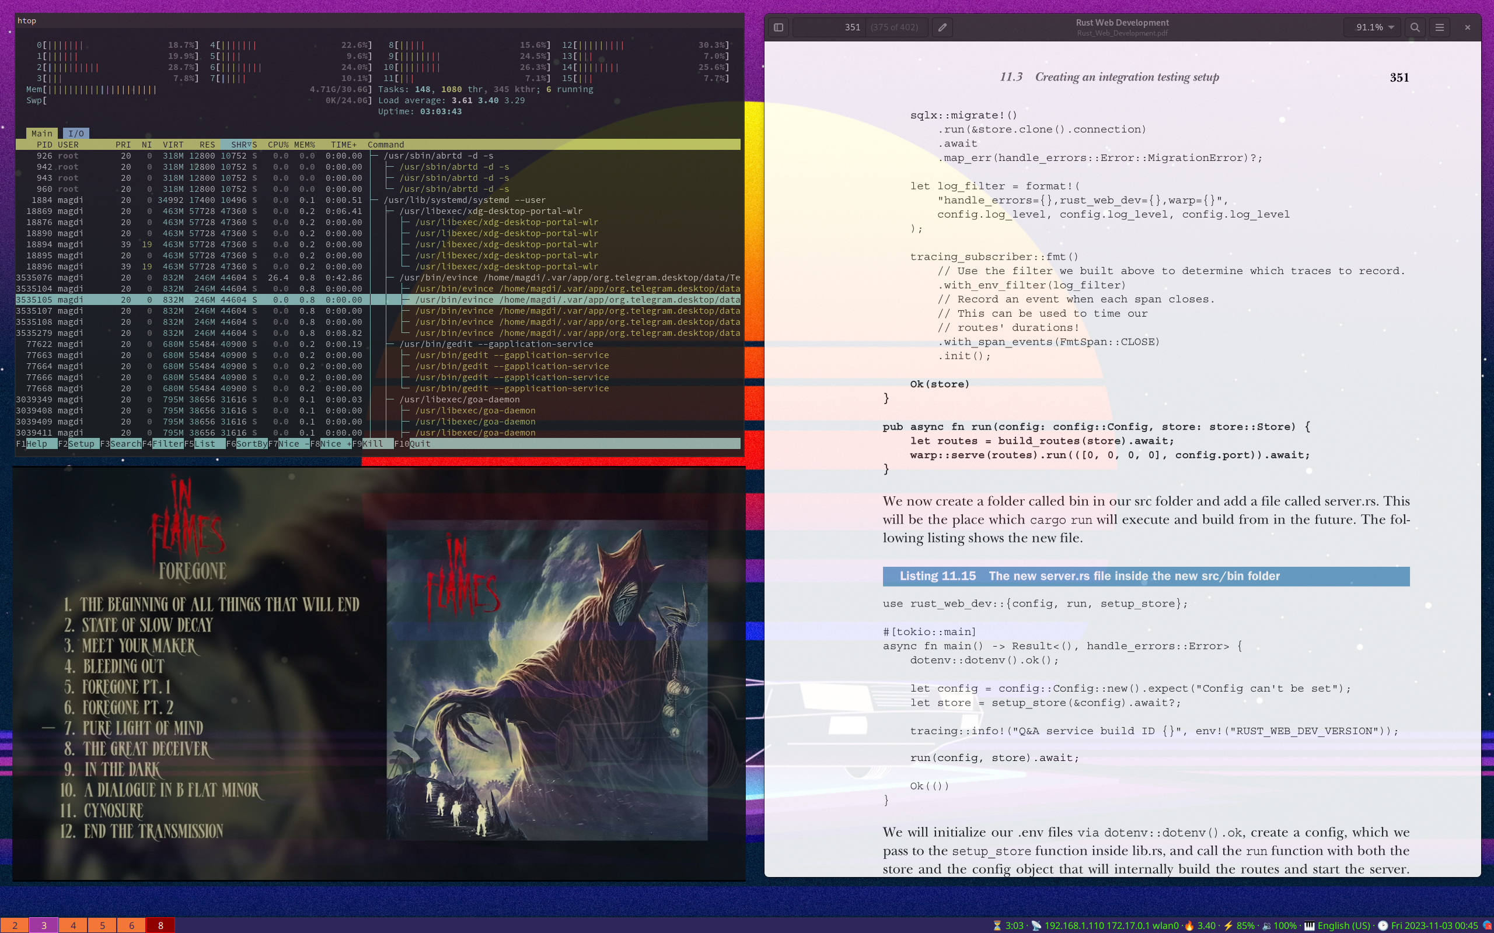The image size is (1494, 933).
Task: Sort by the CPU% column header
Action: [277, 145]
